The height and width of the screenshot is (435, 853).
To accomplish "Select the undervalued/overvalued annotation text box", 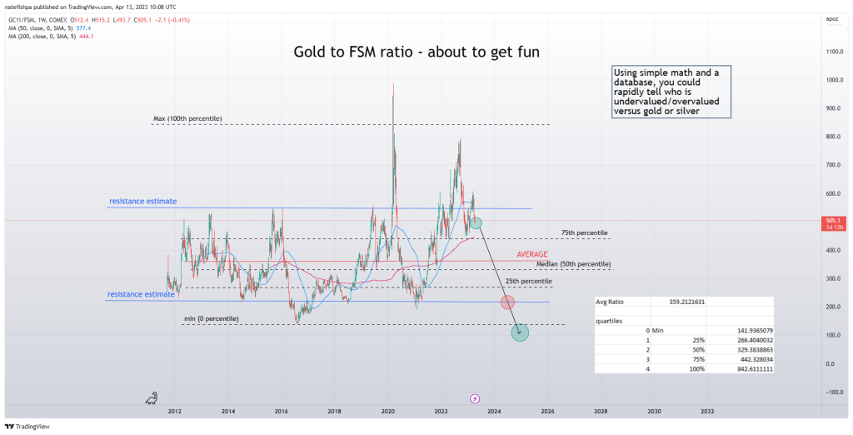I will 671,92.
